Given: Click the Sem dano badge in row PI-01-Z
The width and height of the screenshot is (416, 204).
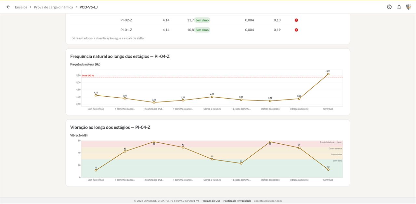Looking at the screenshot, I should point(202,30).
